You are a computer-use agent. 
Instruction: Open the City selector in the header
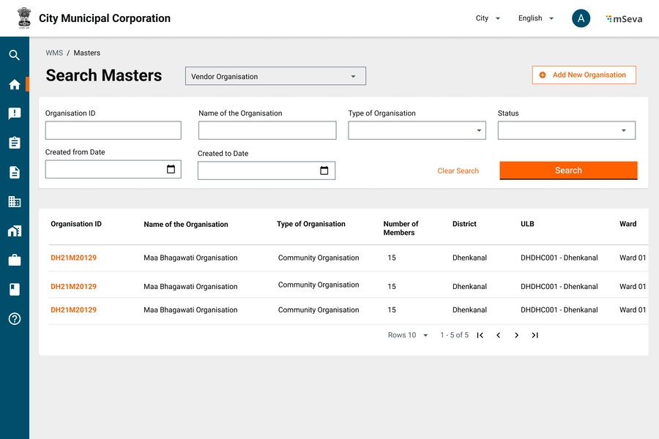tap(488, 18)
